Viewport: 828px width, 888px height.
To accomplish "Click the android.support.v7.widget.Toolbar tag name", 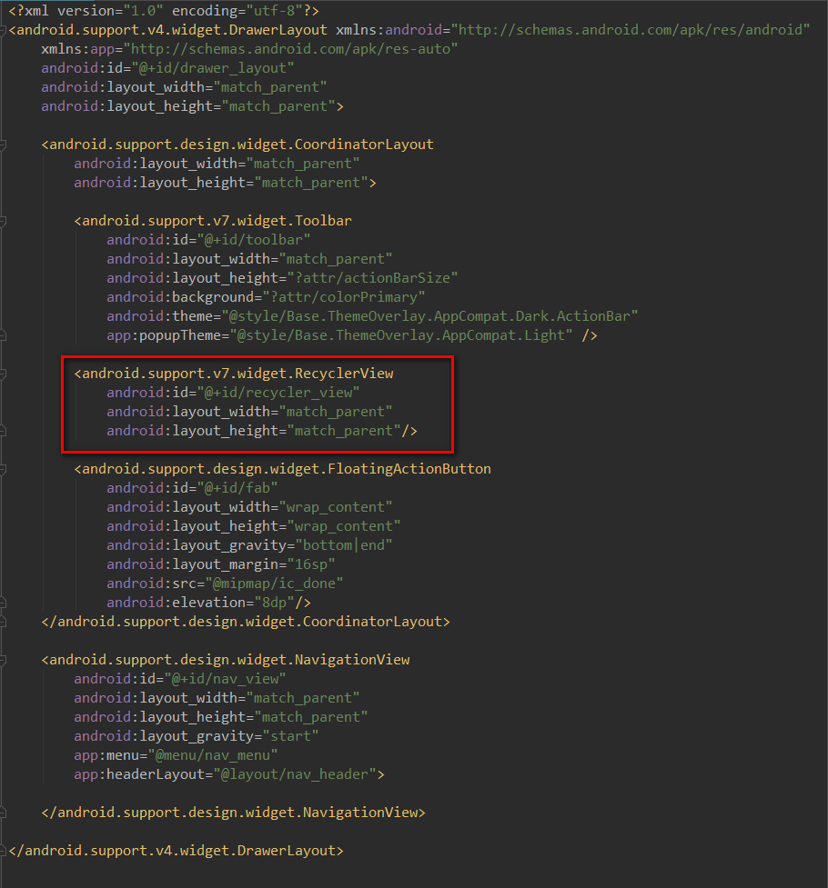I will [x=217, y=221].
